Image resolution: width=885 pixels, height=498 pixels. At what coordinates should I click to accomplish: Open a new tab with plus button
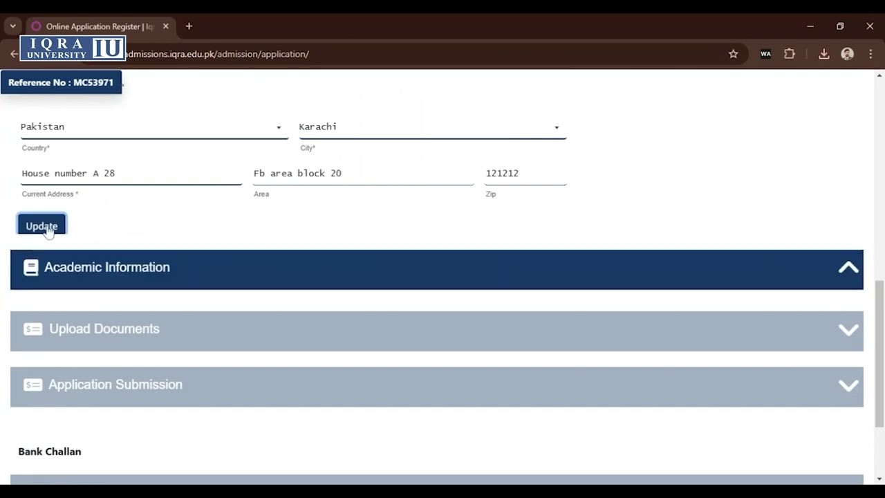pyautogui.click(x=189, y=26)
